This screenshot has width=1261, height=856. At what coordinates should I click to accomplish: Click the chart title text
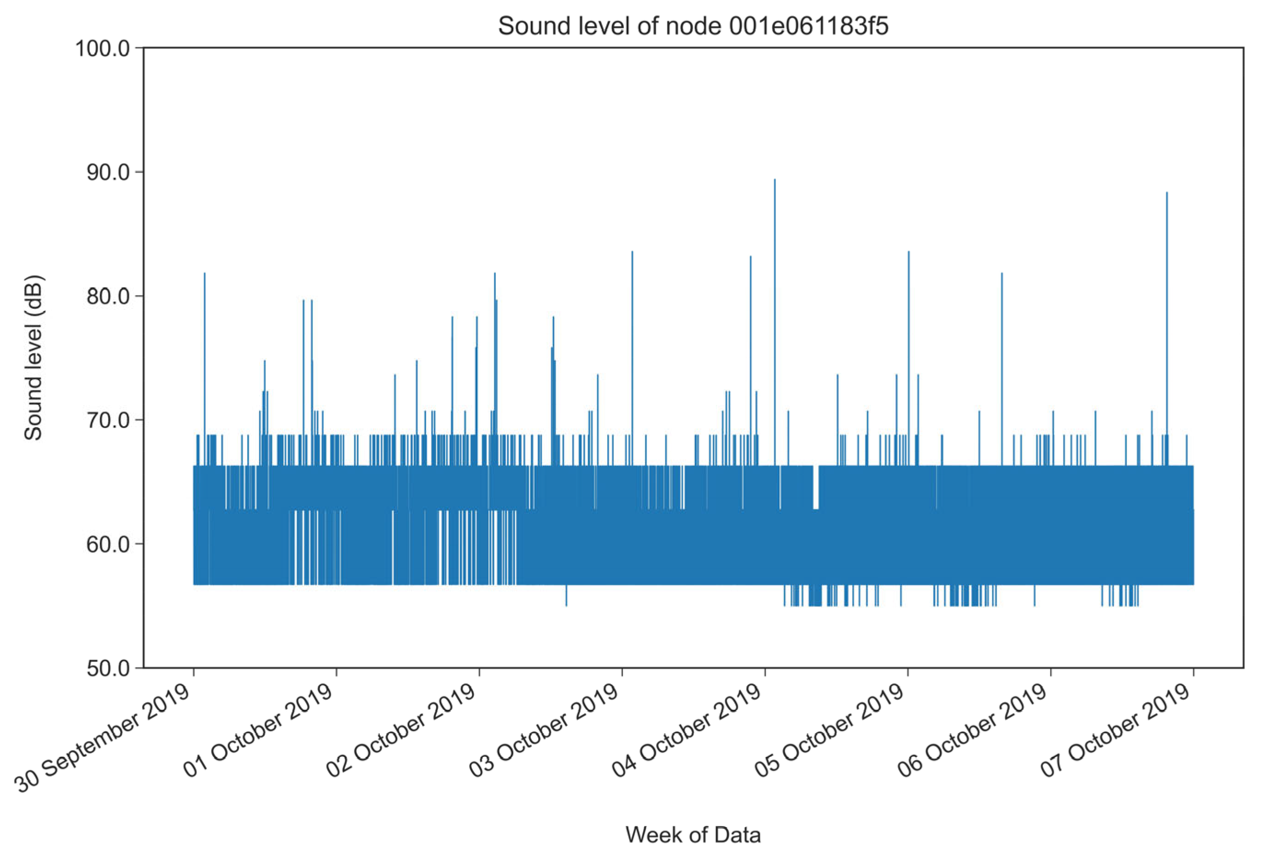point(693,26)
